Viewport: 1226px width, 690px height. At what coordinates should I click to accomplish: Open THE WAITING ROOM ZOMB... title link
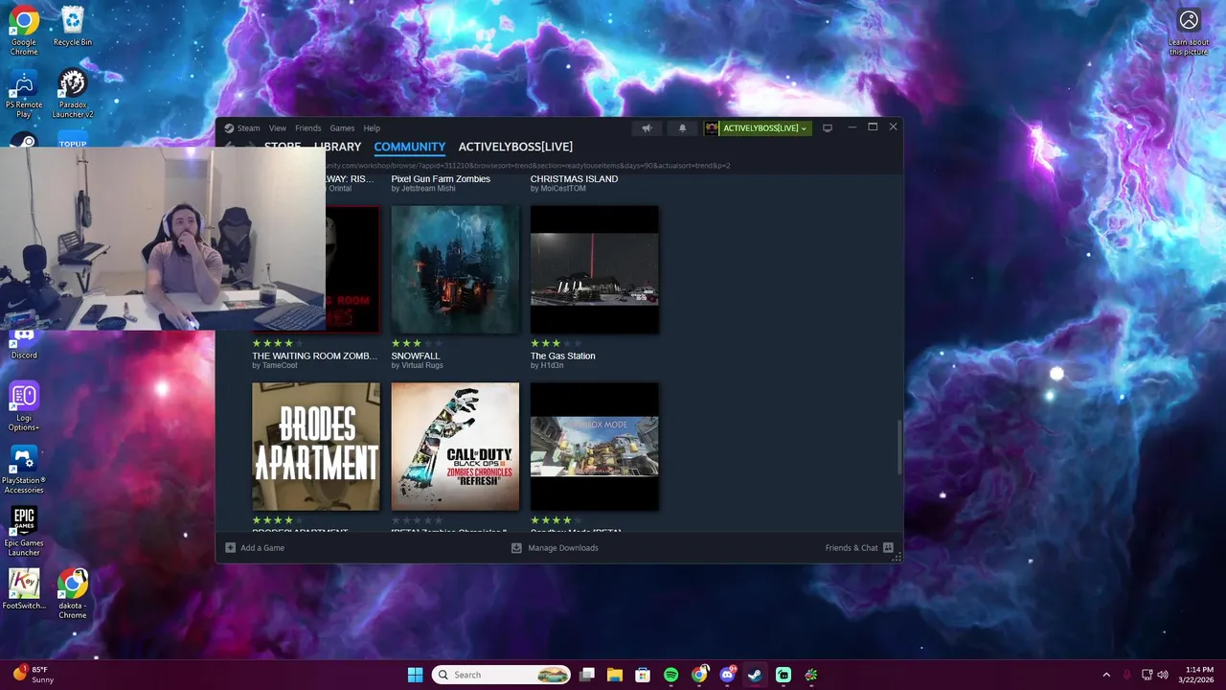click(314, 356)
